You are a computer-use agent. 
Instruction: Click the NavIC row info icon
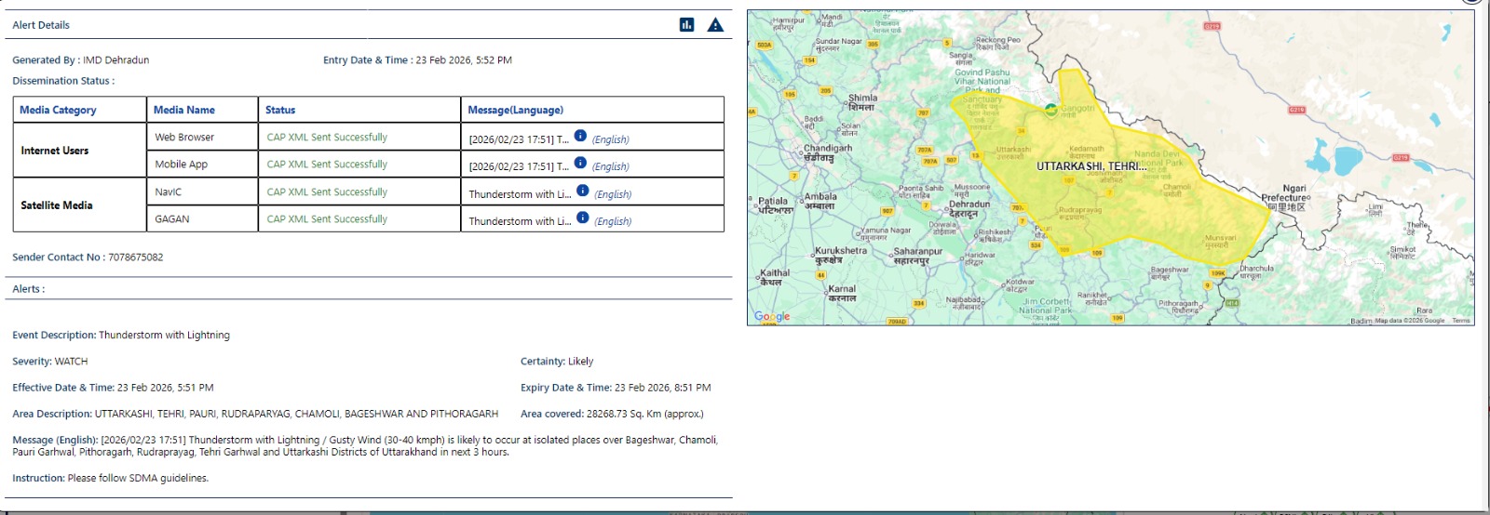(582, 191)
